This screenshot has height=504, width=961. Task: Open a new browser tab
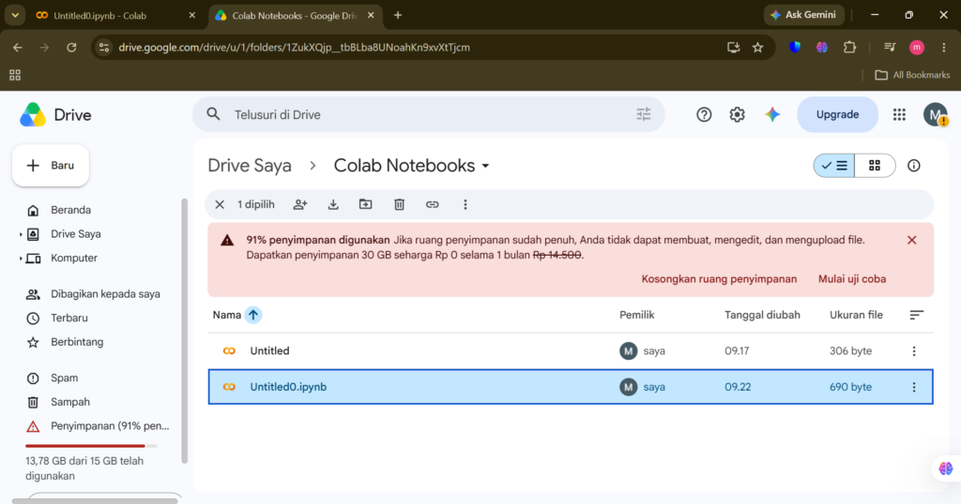click(x=398, y=15)
